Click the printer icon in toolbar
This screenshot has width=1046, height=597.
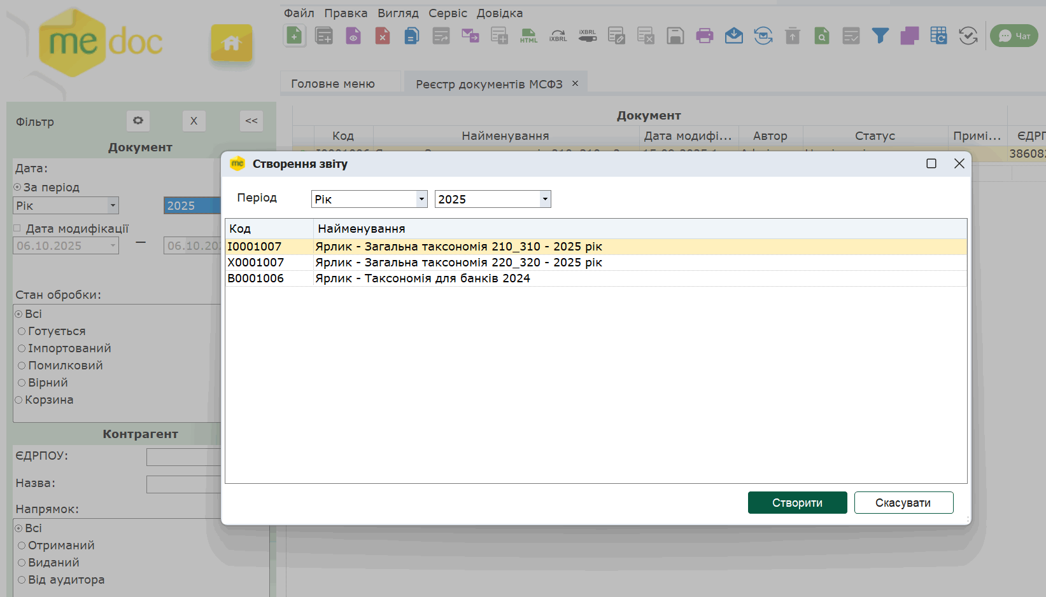[x=704, y=36]
